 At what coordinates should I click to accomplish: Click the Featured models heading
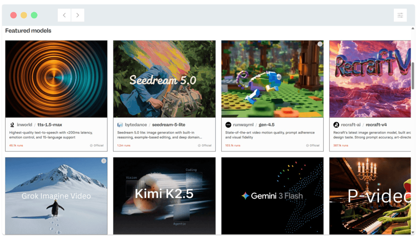[x=28, y=31]
